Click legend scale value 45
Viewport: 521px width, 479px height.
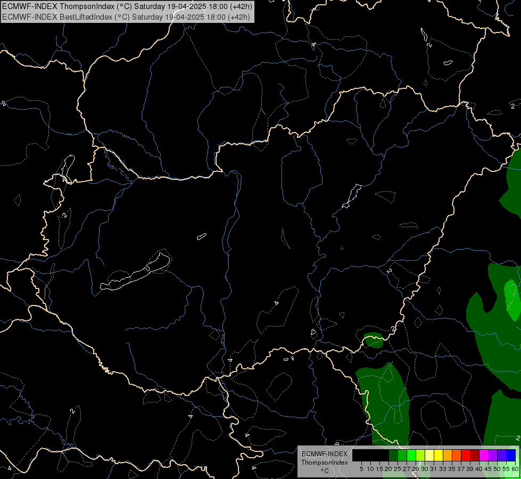tap(488, 469)
